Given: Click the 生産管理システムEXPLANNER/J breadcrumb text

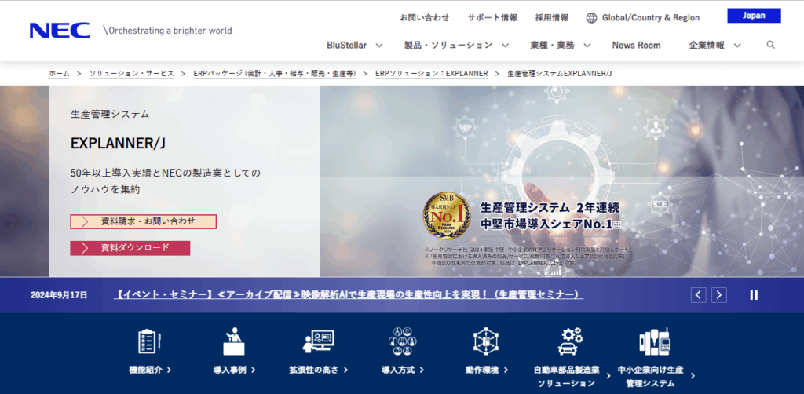Looking at the screenshot, I should click(x=559, y=74).
